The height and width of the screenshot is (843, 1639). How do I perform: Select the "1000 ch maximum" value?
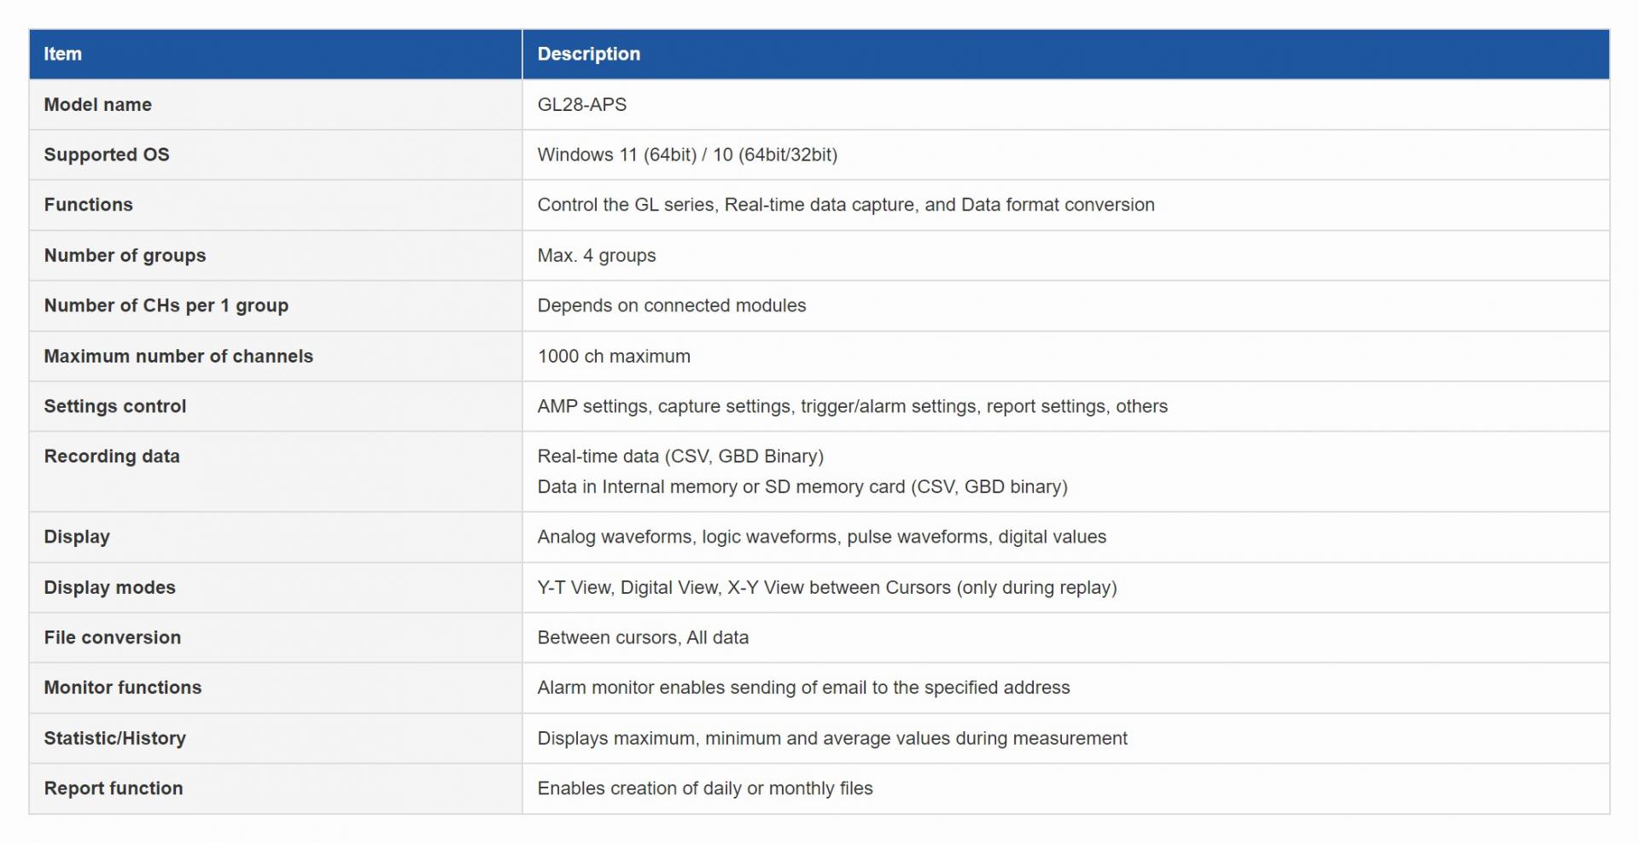click(x=613, y=356)
